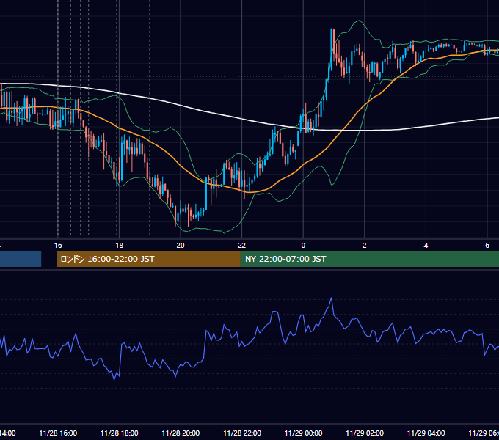
Task: Click the 2 hour label on the price chart axis
Action: tap(365, 246)
